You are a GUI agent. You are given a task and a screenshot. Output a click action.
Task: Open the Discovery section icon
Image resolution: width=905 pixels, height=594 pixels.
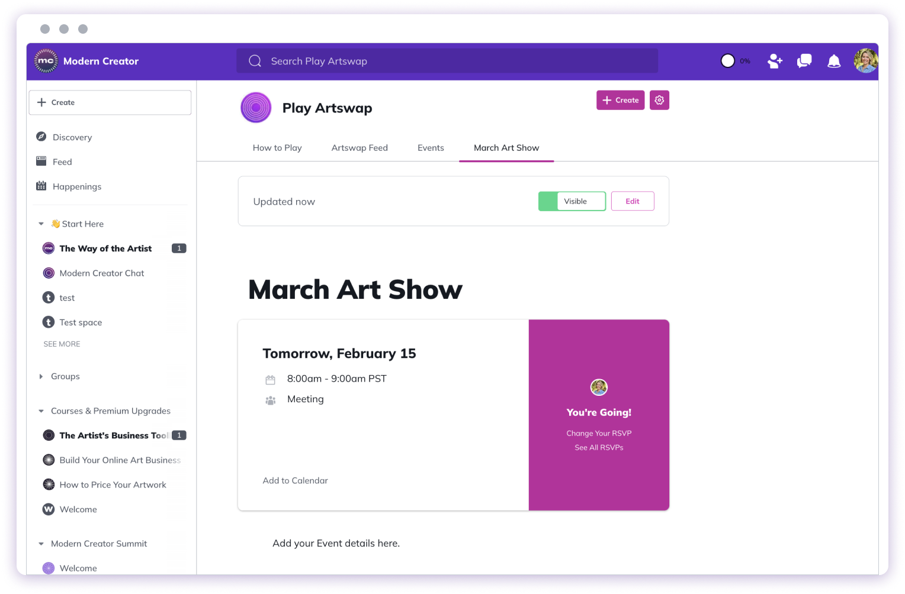[41, 137]
